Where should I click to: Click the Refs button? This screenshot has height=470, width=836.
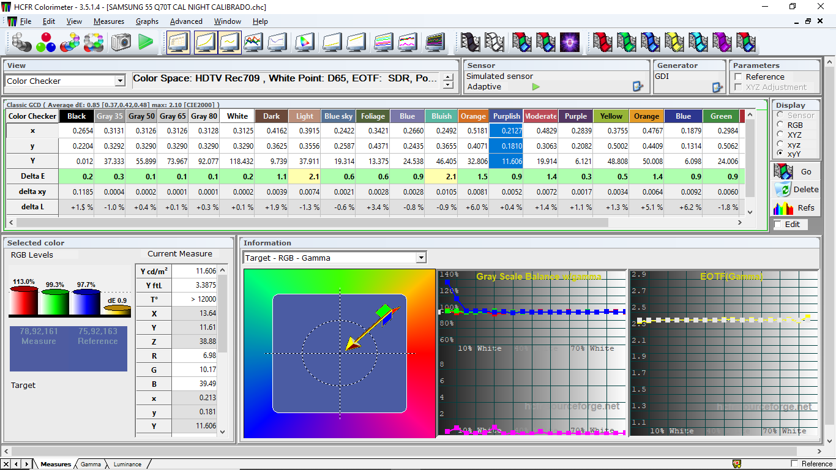click(x=796, y=207)
